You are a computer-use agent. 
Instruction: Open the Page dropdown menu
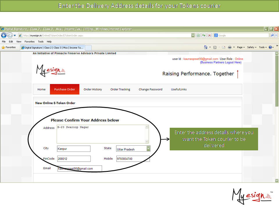pos(241,47)
